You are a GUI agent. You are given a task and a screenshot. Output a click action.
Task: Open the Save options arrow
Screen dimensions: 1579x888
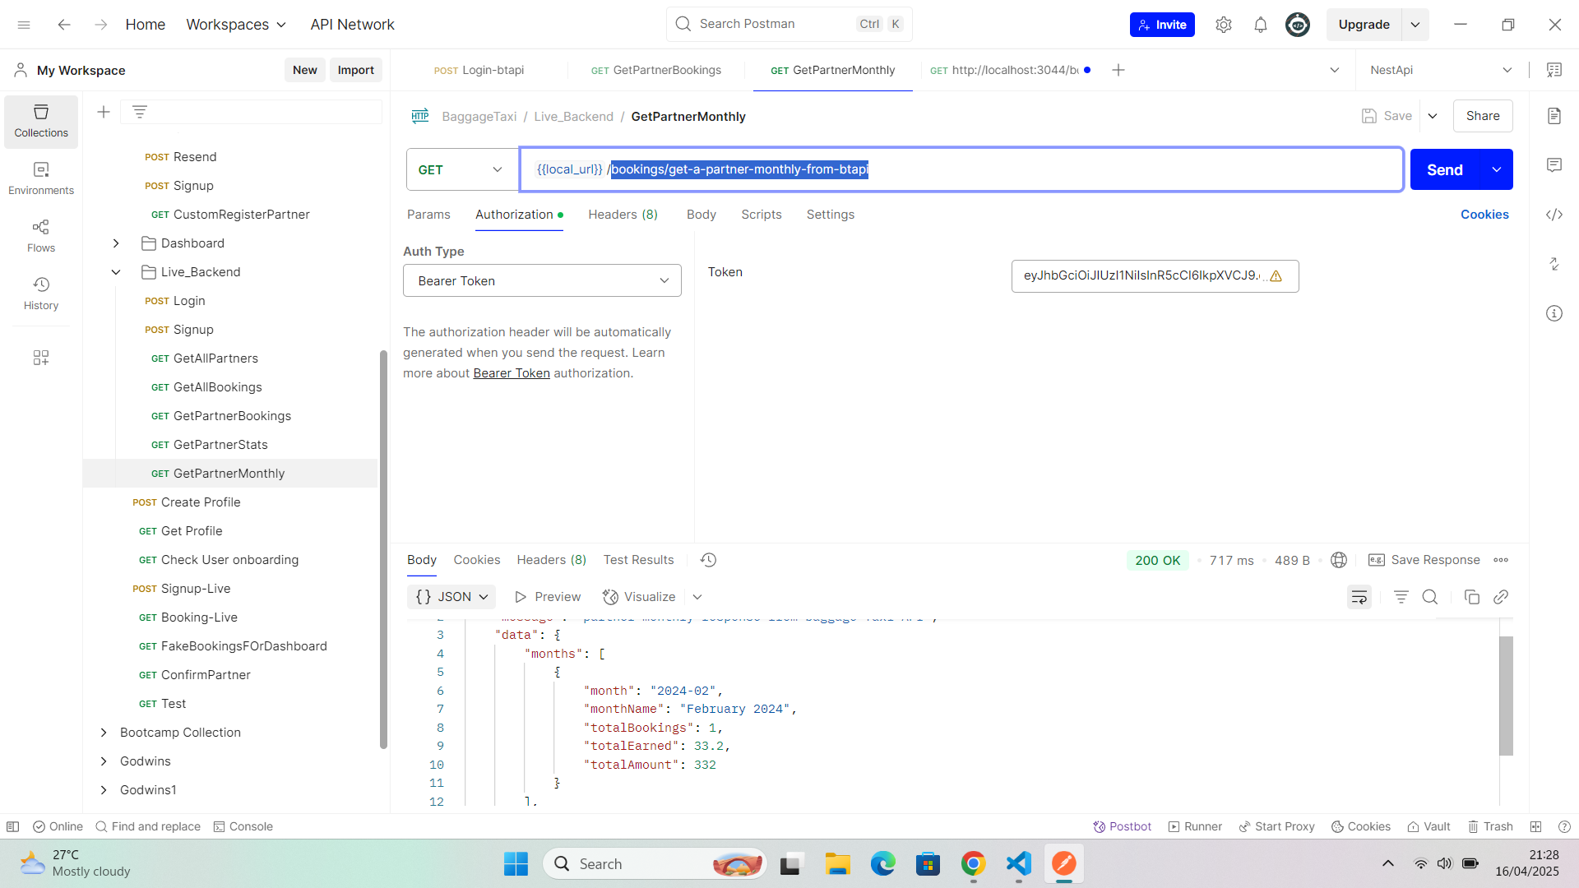click(1433, 116)
